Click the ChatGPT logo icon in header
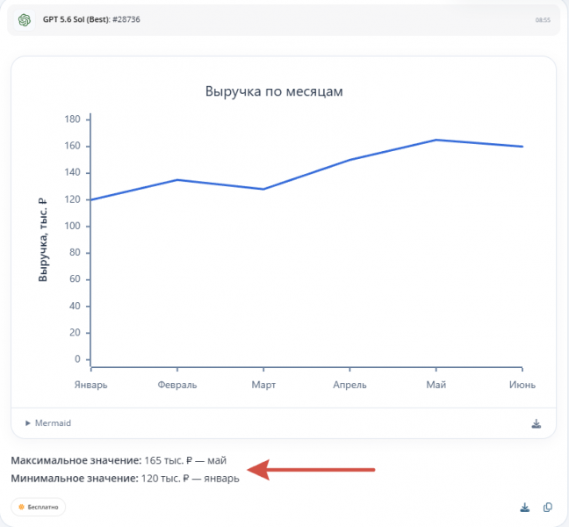Image resolution: width=569 pixels, height=527 pixels. coord(25,20)
